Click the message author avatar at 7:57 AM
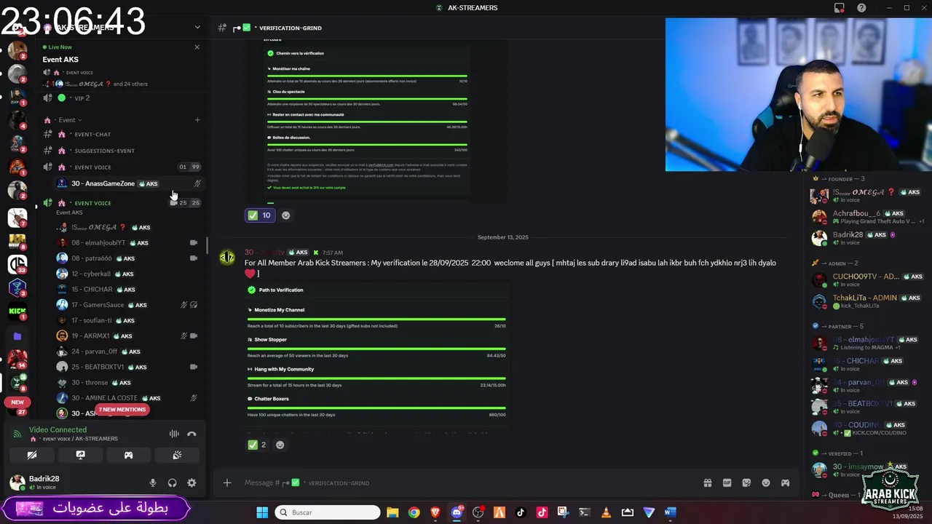The width and height of the screenshot is (932, 524). tap(227, 257)
